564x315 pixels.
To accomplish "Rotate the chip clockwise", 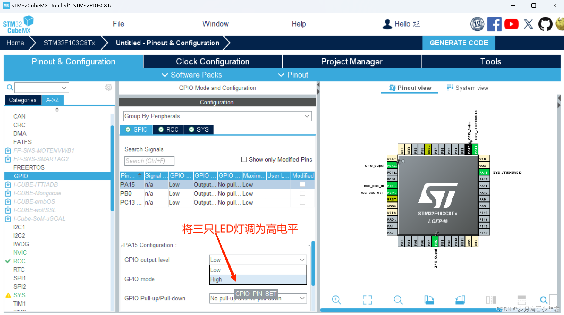I will point(429,300).
